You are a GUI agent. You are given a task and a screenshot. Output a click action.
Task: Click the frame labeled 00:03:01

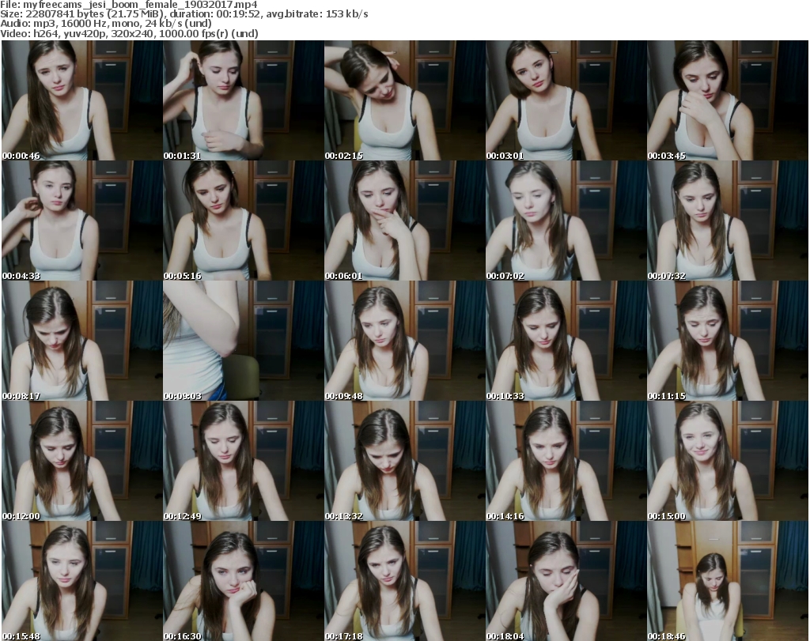pyautogui.click(x=566, y=100)
